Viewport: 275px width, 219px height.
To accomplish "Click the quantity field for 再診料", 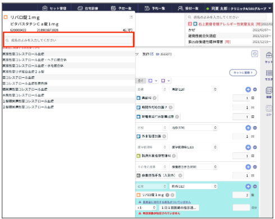I will coord(241,98).
